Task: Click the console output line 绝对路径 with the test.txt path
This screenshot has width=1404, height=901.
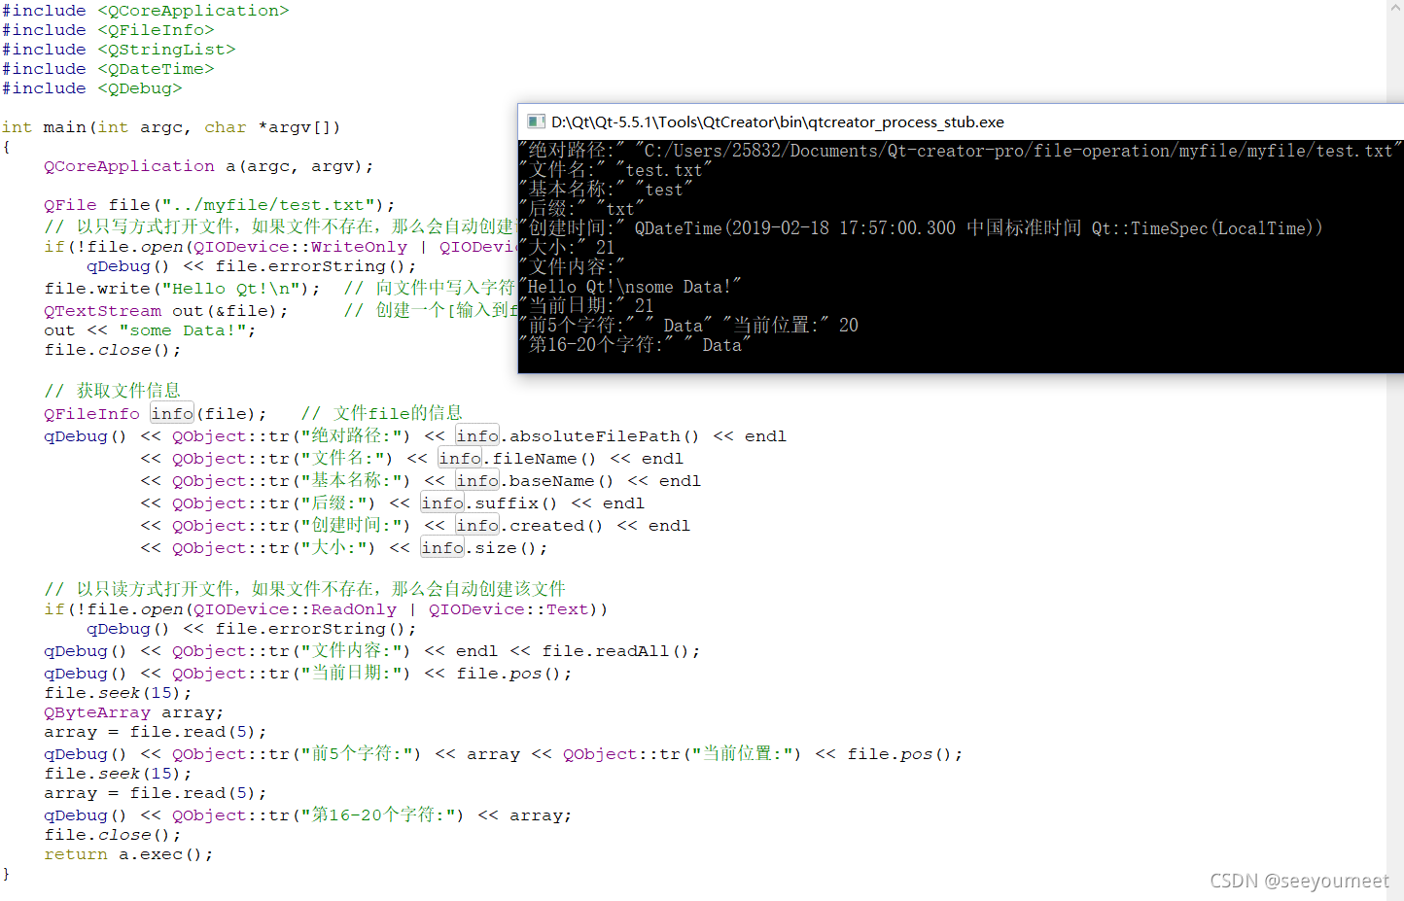Action: [962, 151]
